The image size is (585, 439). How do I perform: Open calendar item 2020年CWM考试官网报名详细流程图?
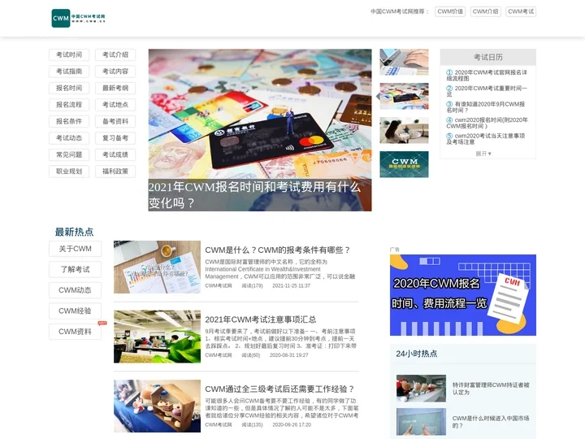click(x=487, y=76)
